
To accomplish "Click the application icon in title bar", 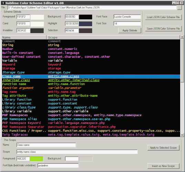I will click(3, 3).
